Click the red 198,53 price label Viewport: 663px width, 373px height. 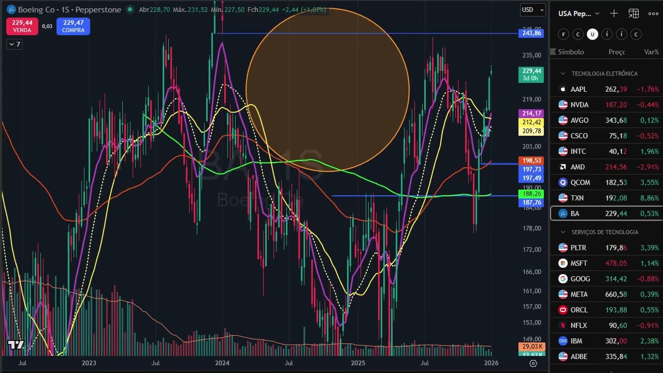[x=532, y=161]
